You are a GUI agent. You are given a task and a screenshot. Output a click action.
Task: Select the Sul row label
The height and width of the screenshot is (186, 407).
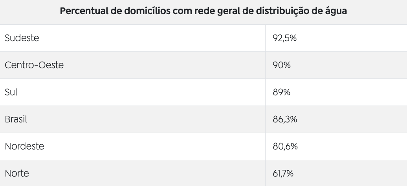pos(11,92)
